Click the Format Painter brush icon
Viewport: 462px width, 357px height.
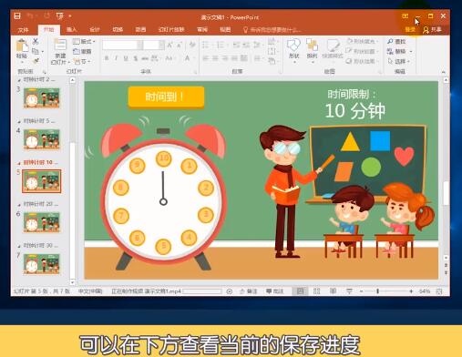[36, 61]
